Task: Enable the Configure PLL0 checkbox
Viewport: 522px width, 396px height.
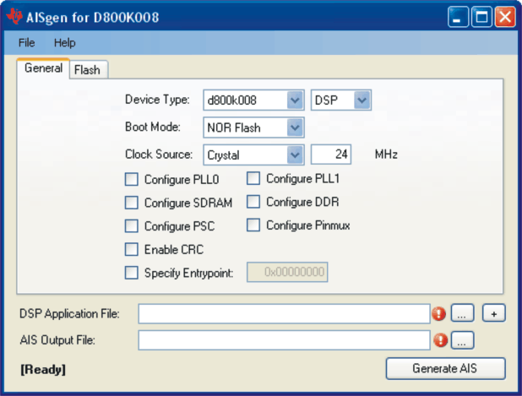Action: tap(131, 179)
